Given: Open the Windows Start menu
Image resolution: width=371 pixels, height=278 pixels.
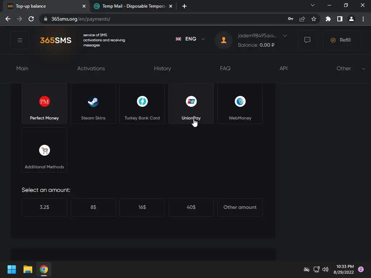Looking at the screenshot, I should coord(12,269).
